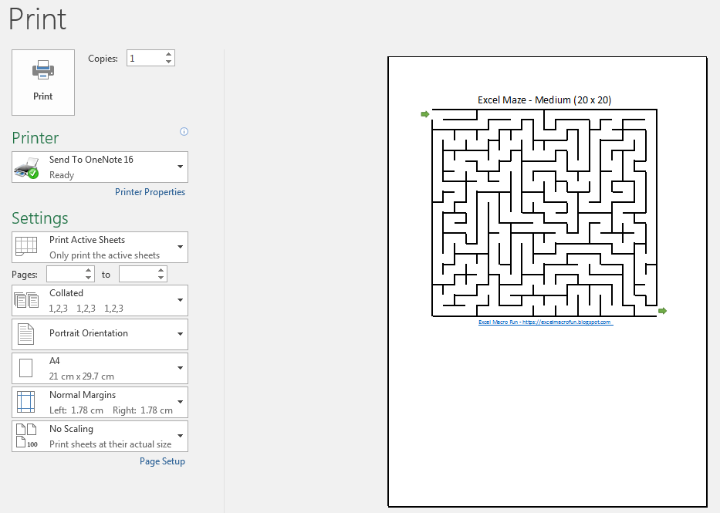
Task: Open the paper size dropdown
Action: tap(181, 368)
